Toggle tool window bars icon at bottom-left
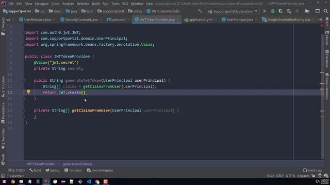Viewport: 330px width, 185px height. click(3, 176)
